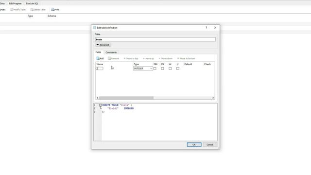The image size is (311, 175).
Task: Click the Cancel button
Action: (210, 145)
